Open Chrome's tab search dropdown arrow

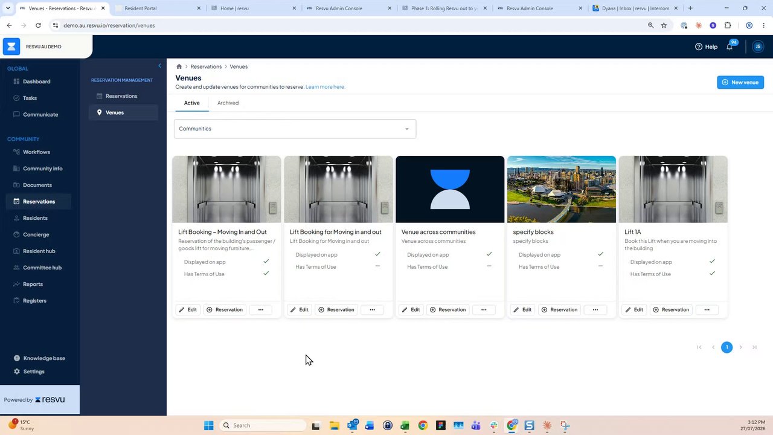pos(8,8)
